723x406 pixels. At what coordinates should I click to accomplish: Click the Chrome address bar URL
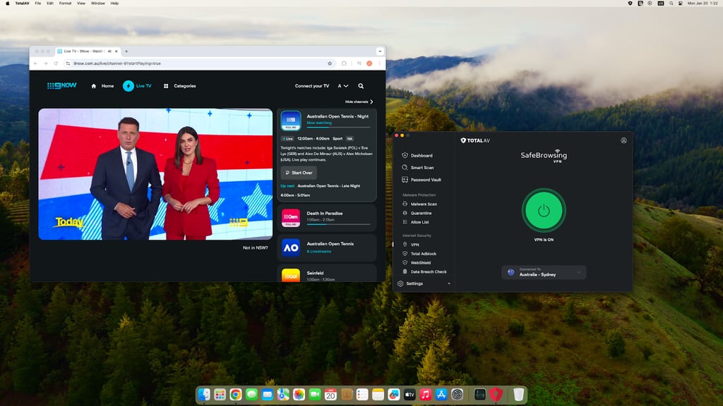(x=117, y=63)
